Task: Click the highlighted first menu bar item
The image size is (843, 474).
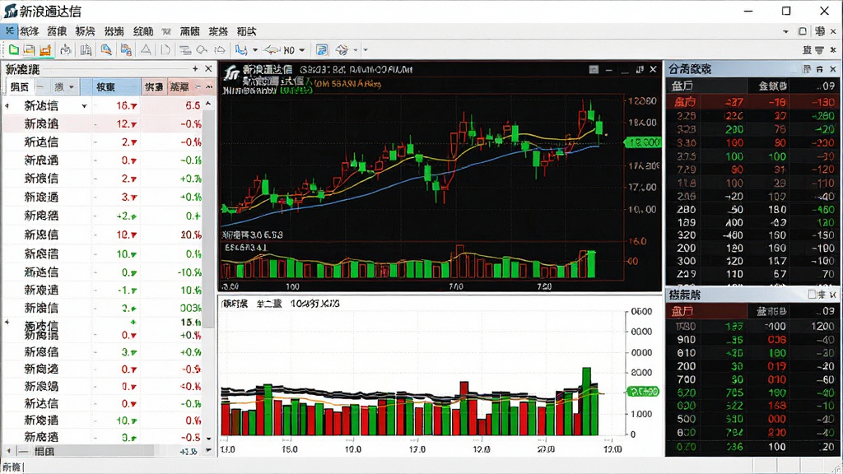Action: pos(9,31)
